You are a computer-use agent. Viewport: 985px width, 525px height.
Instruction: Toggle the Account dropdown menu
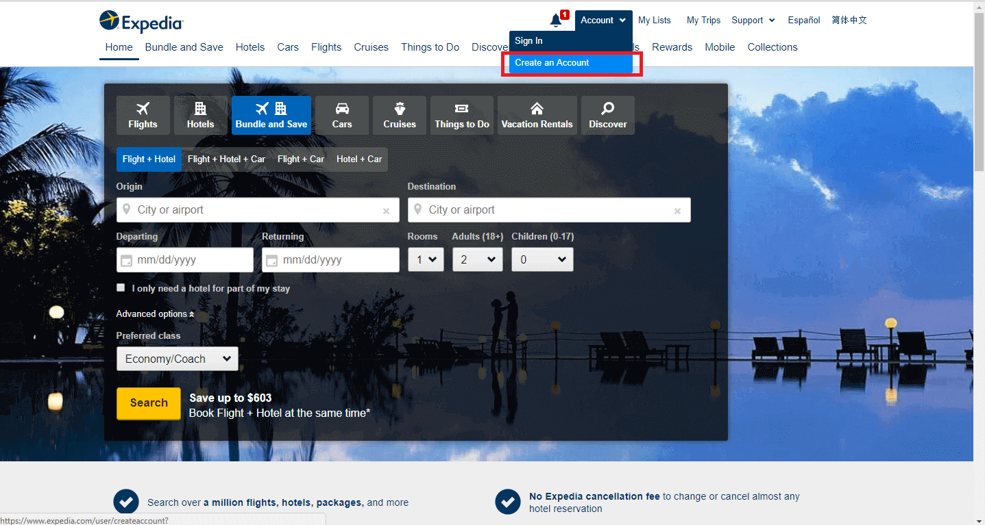[603, 20]
